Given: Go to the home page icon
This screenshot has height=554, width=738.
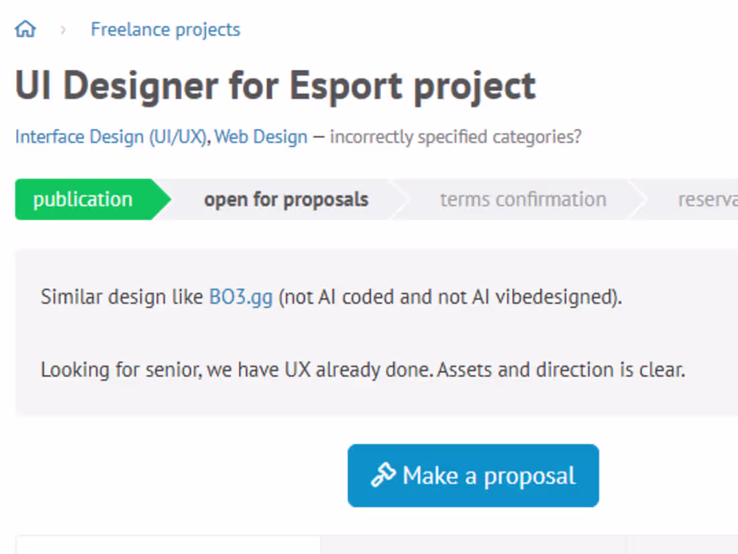Looking at the screenshot, I should click(x=25, y=30).
